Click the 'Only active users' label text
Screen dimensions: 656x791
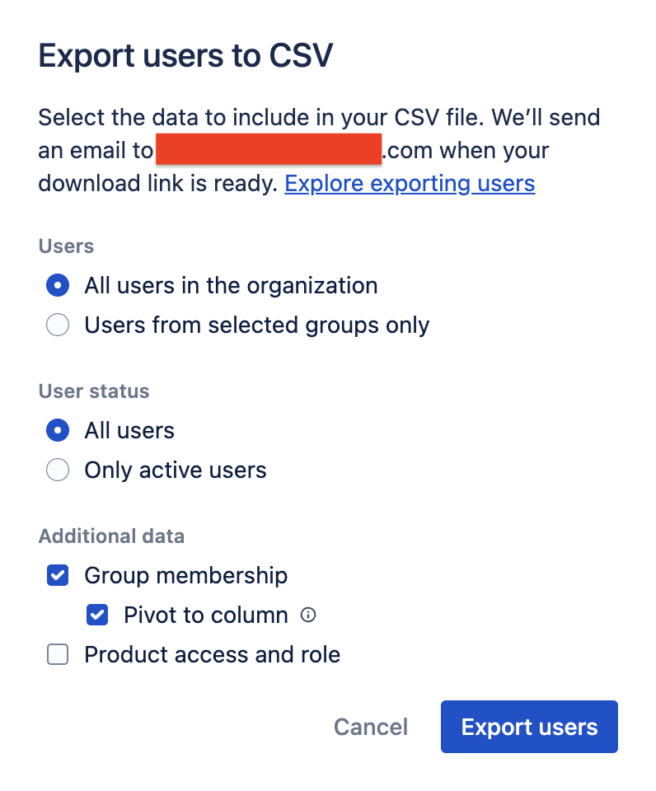(175, 470)
